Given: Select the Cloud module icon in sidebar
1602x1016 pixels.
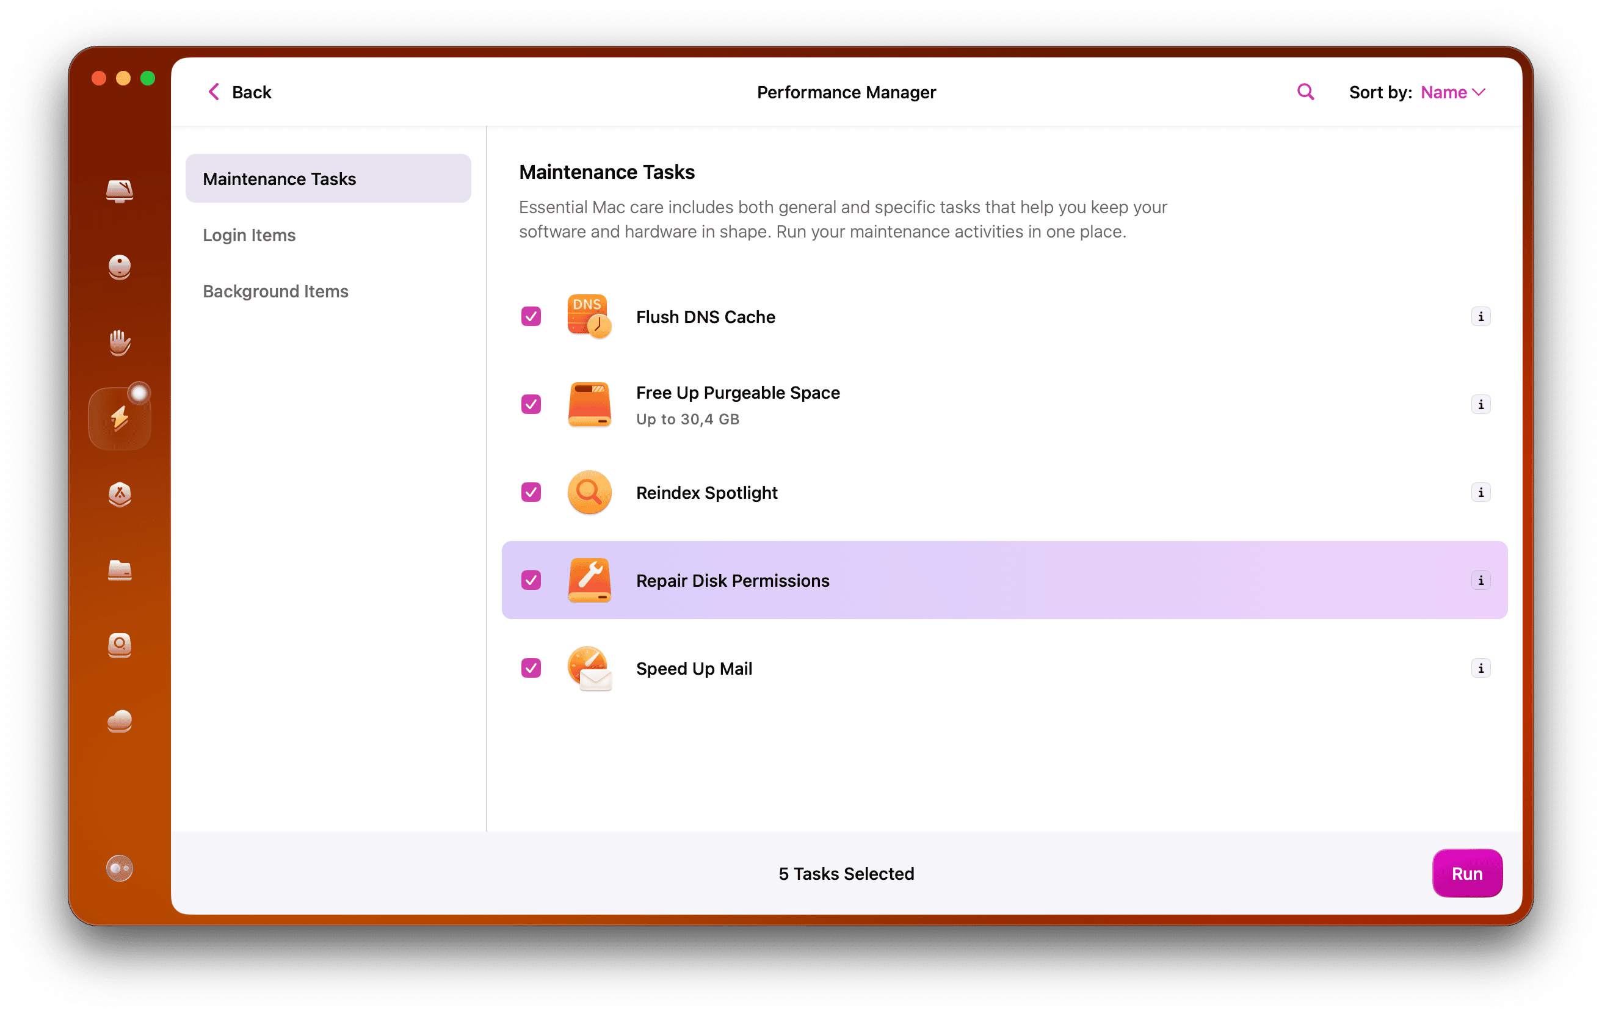Looking at the screenshot, I should coord(119,721).
